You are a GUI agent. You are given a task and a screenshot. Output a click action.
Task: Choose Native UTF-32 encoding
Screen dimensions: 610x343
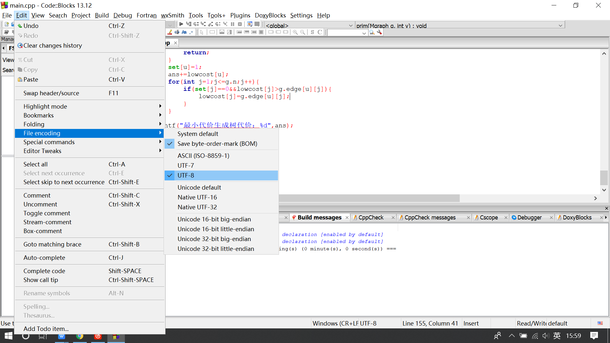[221, 207]
